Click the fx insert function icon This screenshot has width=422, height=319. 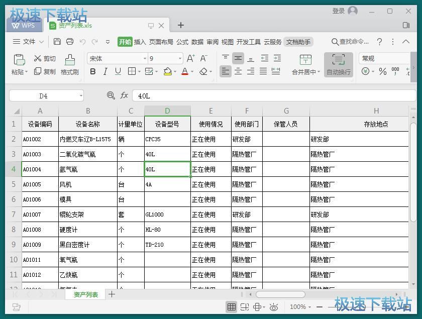(x=124, y=95)
